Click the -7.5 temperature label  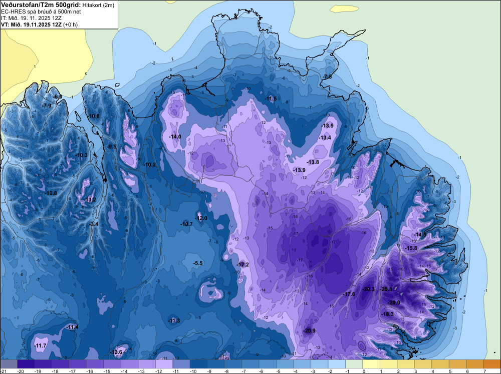pos(328,77)
